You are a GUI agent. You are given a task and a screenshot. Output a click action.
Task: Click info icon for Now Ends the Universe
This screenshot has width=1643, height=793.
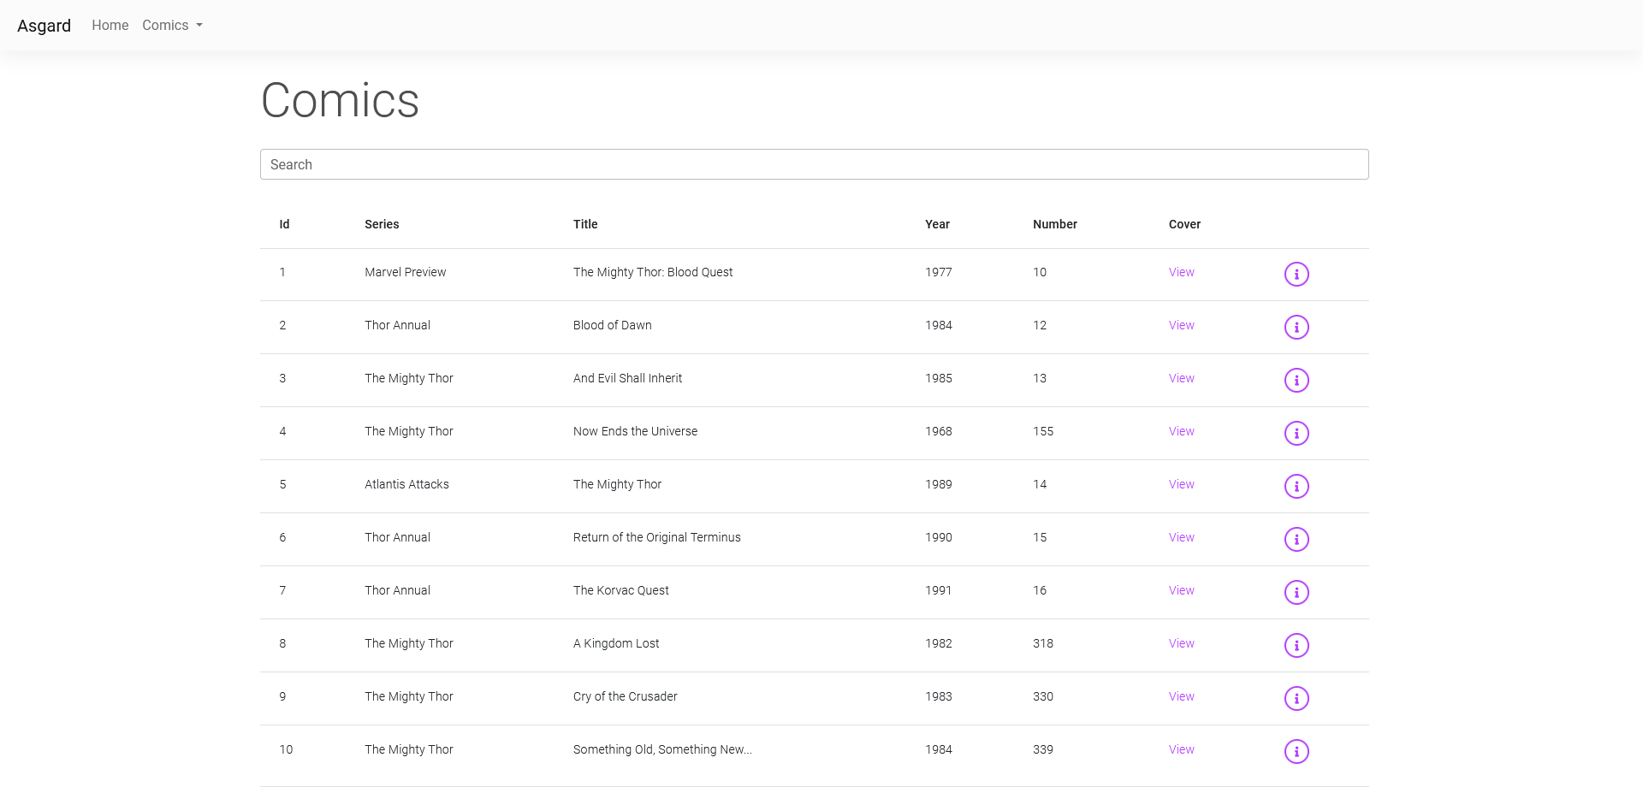point(1296,433)
